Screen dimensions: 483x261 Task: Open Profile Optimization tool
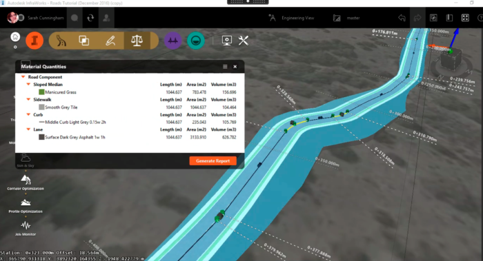(x=26, y=206)
